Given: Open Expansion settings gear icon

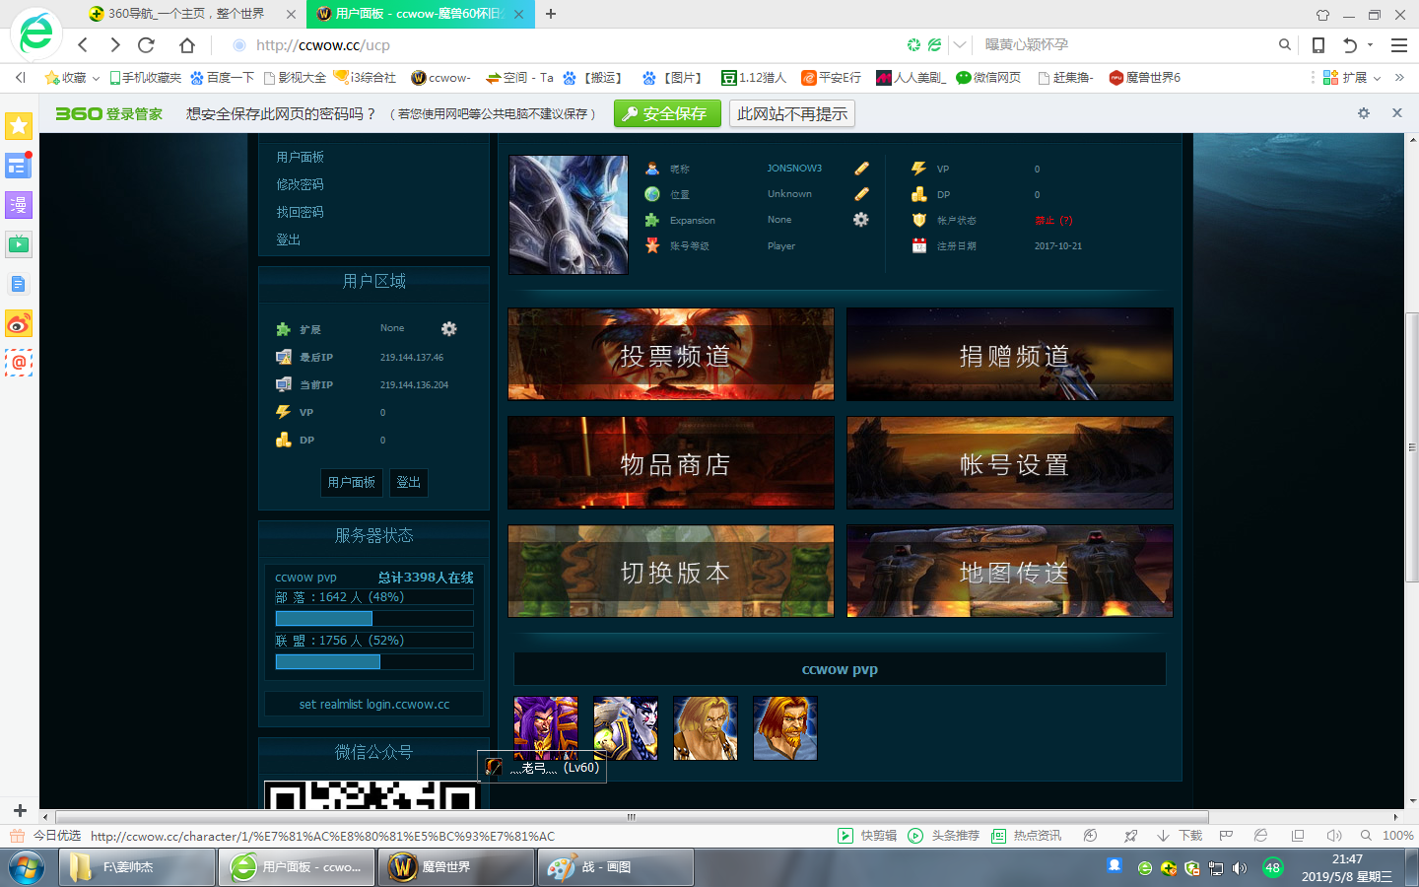Looking at the screenshot, I should [860, 220].
